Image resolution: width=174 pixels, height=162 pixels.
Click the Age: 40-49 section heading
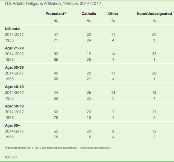point(14,87)
